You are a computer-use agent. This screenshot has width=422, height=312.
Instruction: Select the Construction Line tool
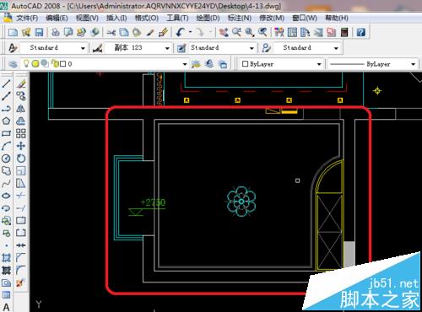[x=6, y=96]
